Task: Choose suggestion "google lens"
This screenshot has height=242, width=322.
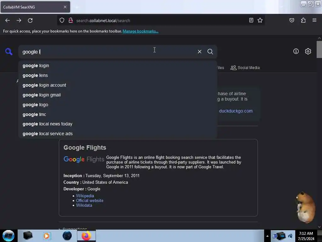Action: coord(118,75)
